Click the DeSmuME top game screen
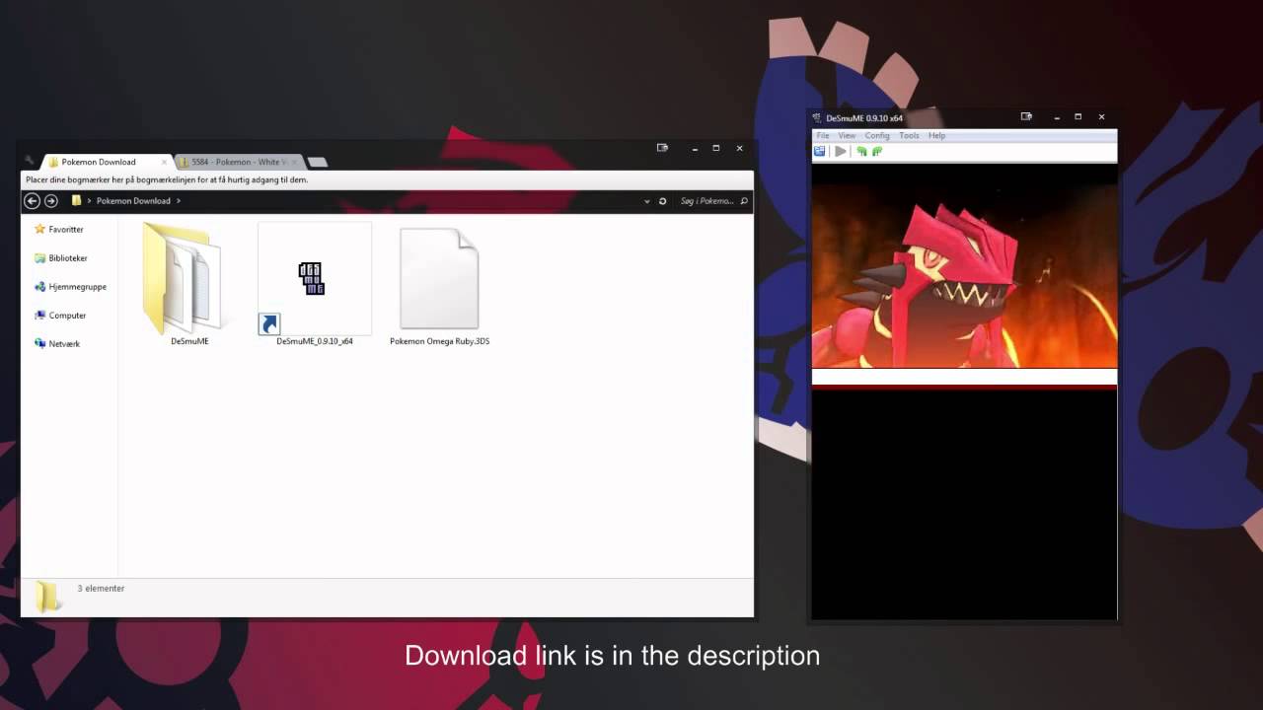1263x710 pixels. 964,265
